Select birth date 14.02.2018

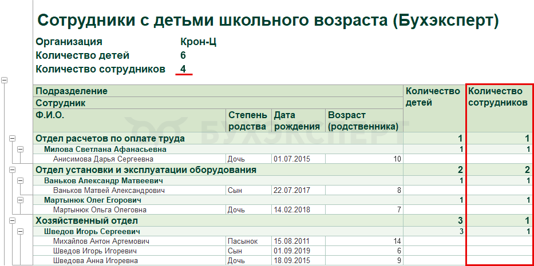point(298,209)
